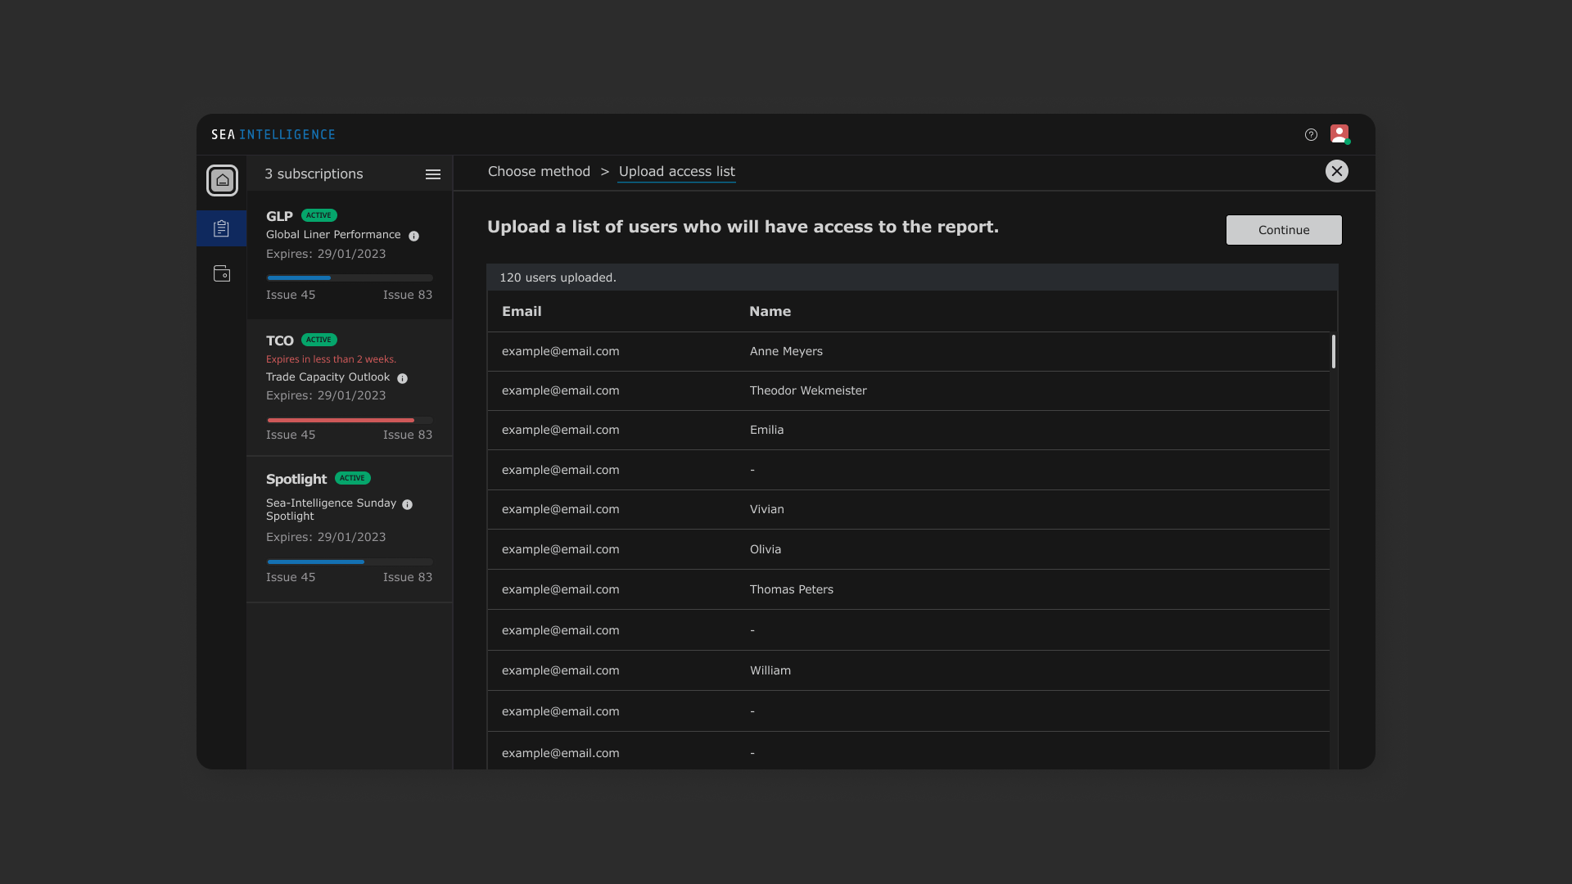Open the hamburger menu beside 3 subscriptions
The width and height of the screenshot is (1572, 884).
point(433,174)
